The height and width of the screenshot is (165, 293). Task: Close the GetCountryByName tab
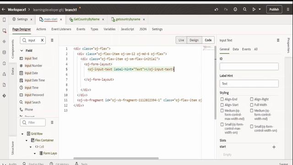103,19
